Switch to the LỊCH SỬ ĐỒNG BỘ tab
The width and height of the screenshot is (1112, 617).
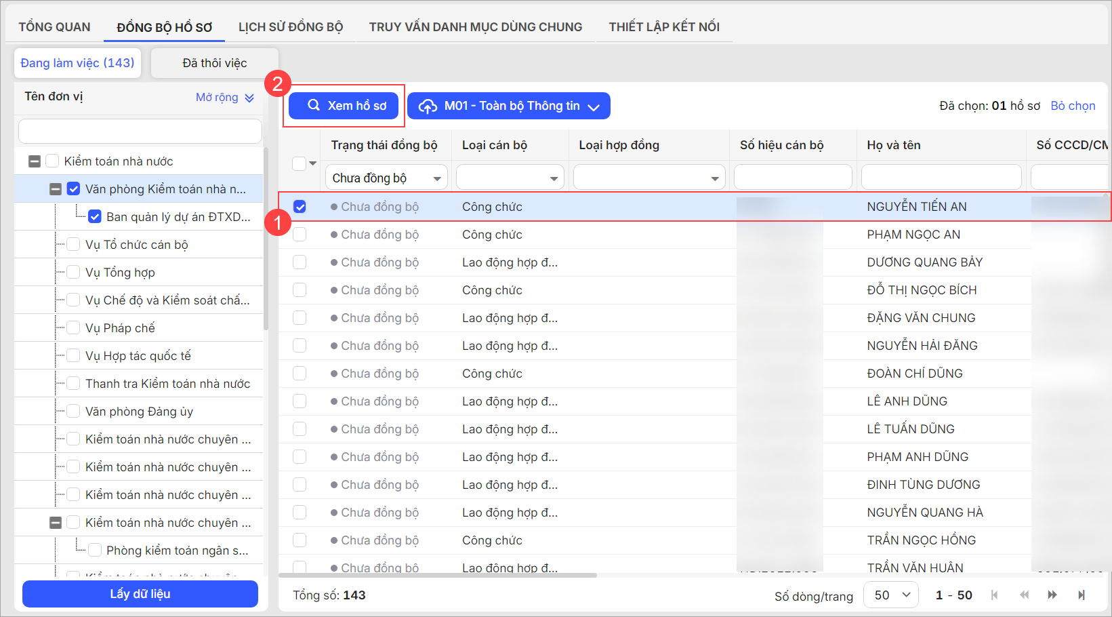[x=291, y=27]
